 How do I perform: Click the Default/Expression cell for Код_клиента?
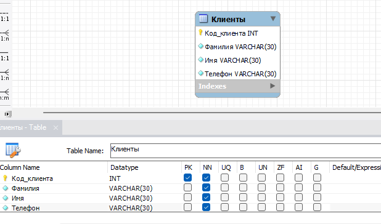pyautogui.click(x=356, y=178)
